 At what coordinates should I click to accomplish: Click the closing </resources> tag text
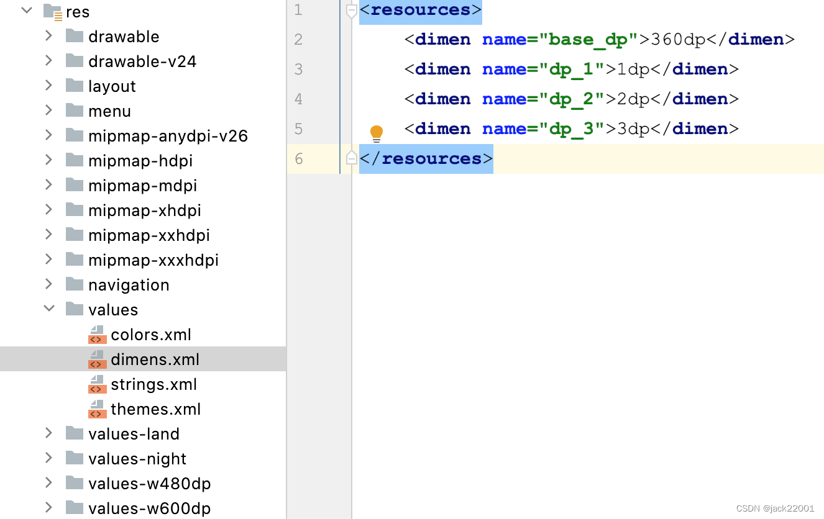(x=426, y=159)
